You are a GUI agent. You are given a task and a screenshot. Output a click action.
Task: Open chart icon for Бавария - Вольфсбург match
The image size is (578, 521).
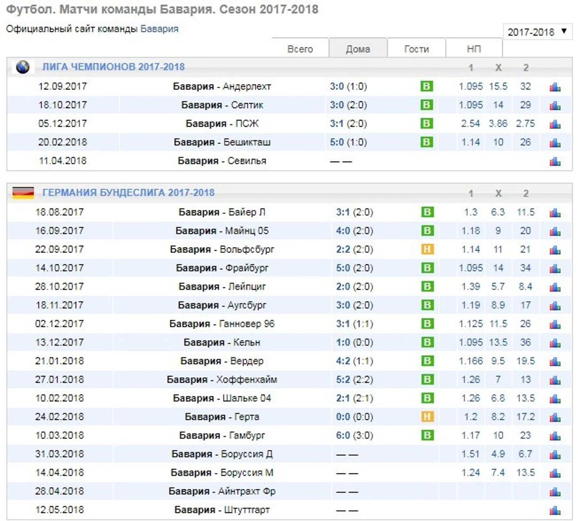(x=555, y=250)
